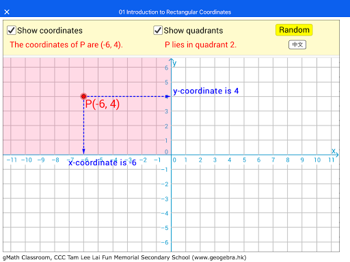Click 'The coordinates of P are (-6, 4).' text

(x=66, y=44)
